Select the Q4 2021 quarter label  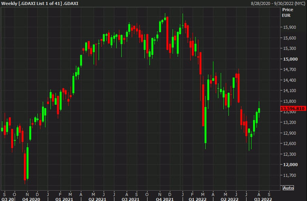[x=165, y=199]
